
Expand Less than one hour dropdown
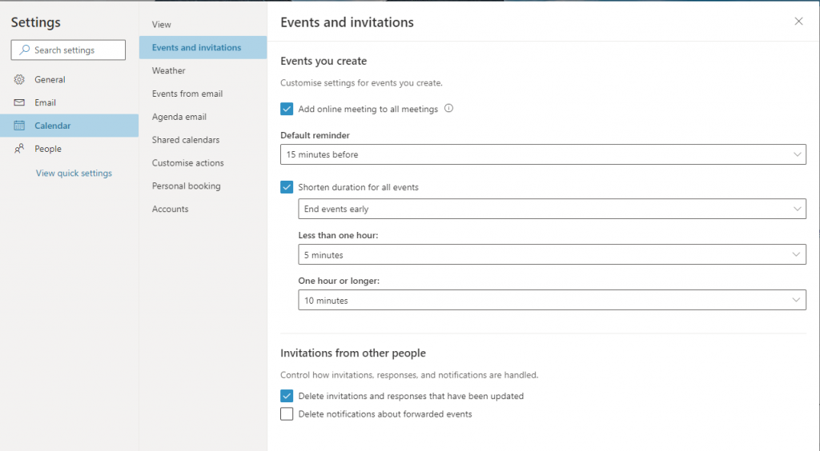pyautogui.click(x=552, y=255)
